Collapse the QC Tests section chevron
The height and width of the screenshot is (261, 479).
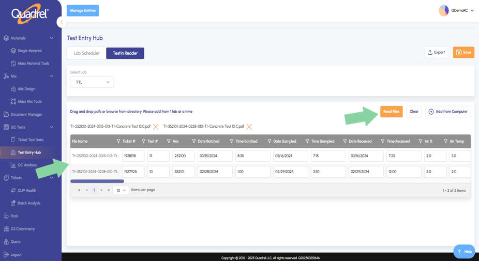pos(51,127)
